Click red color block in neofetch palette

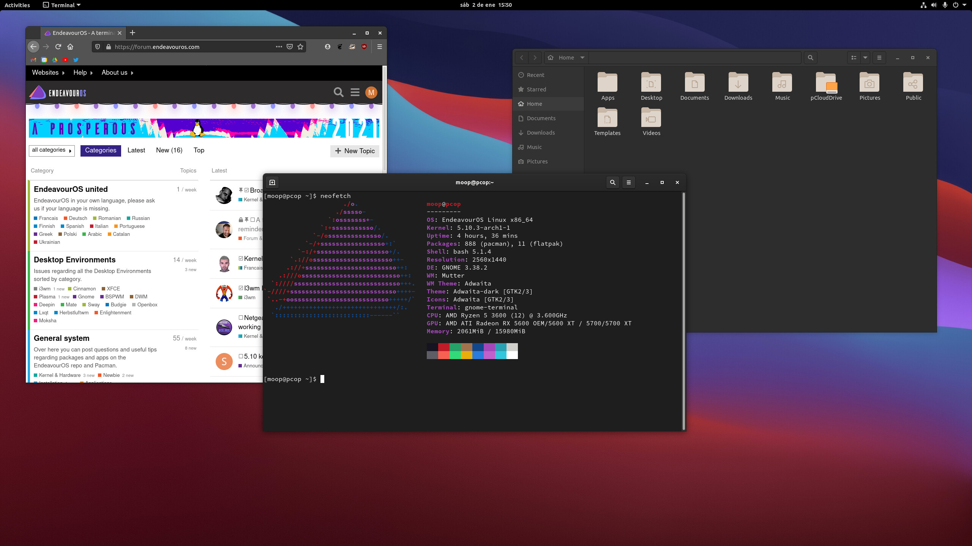pos(444,347)
